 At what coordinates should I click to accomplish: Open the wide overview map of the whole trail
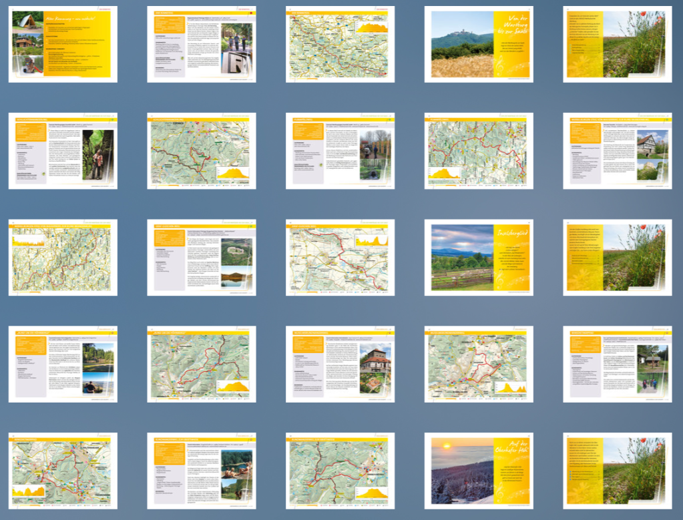click(x=340, y=44)
